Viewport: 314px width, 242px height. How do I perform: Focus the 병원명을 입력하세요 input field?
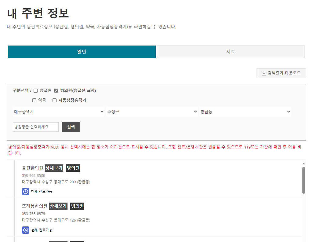pyautogui.click(x=36, y=127)
